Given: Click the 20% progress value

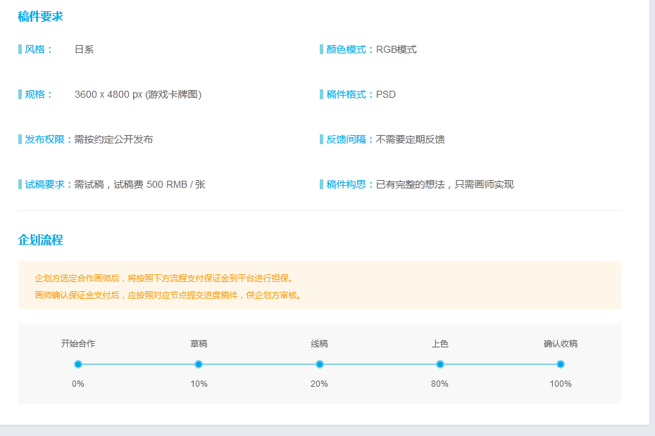Looking at the screenshot, I should click(x=319, y=384).
